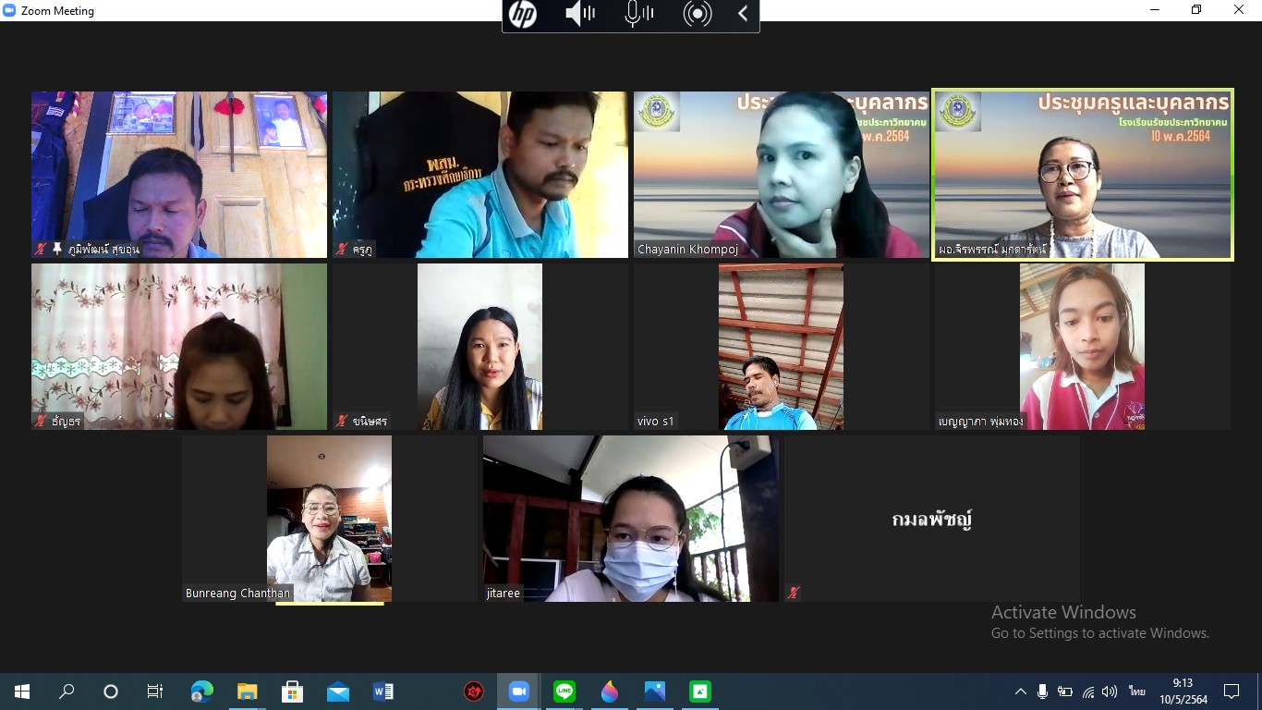
Task: Open microphone settings in HP overlay
Action: point(638,14)
